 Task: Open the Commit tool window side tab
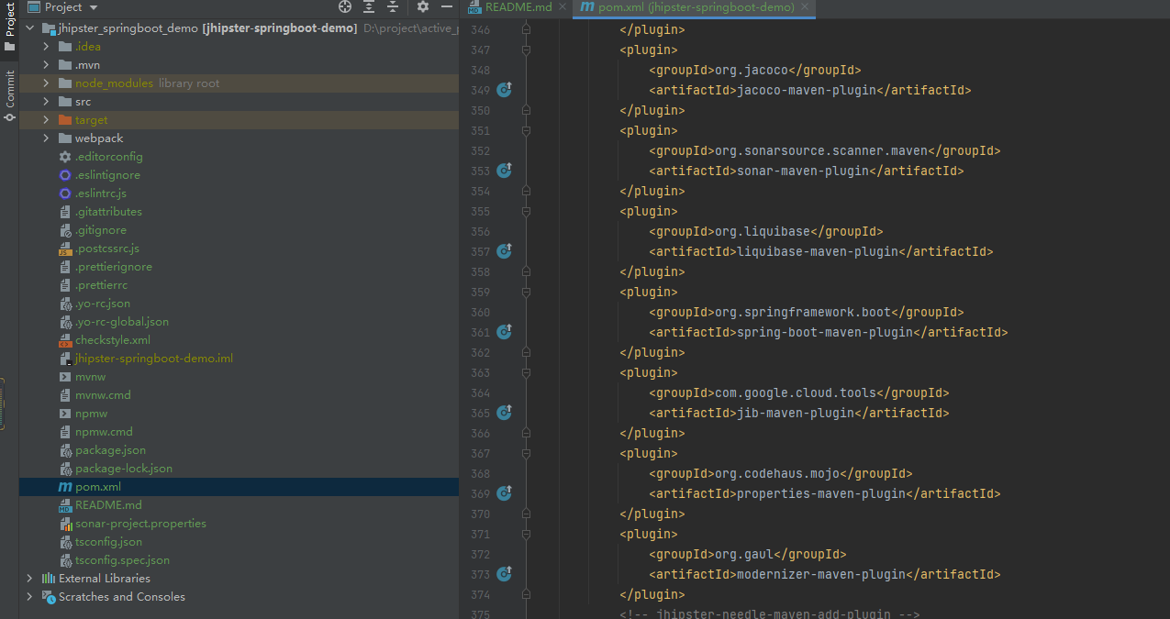coord(9,95)
